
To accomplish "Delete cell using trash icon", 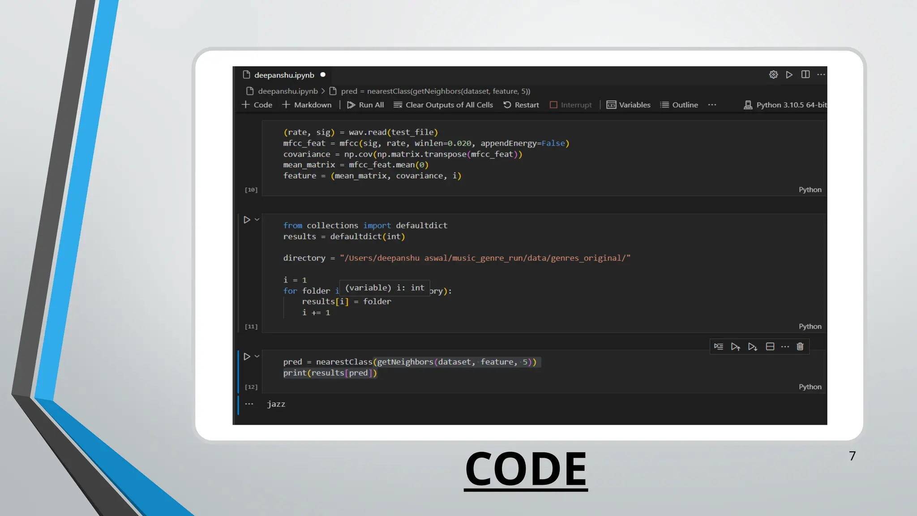I will [x=800, y=347].
